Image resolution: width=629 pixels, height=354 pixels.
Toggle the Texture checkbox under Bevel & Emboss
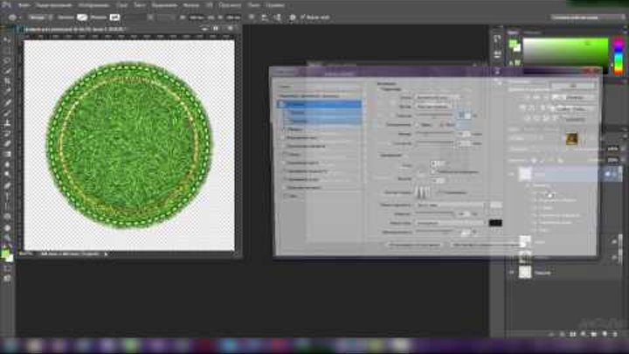[285, 121]
